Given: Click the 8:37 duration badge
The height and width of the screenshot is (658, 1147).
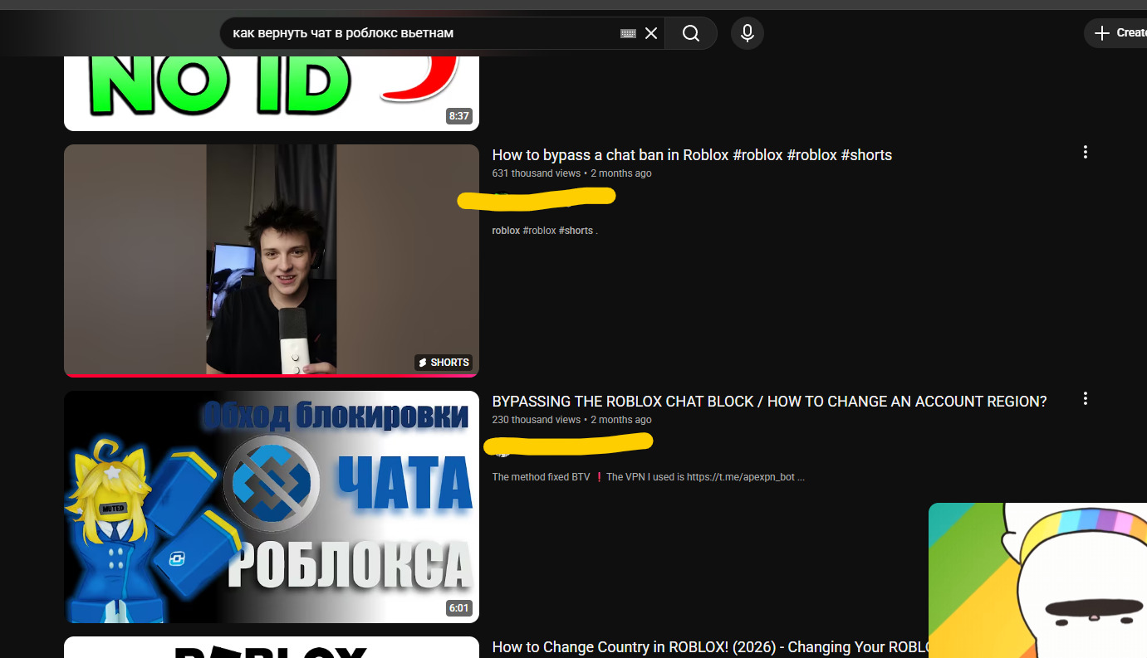Looking at the screenshot, I should (459, 116).
